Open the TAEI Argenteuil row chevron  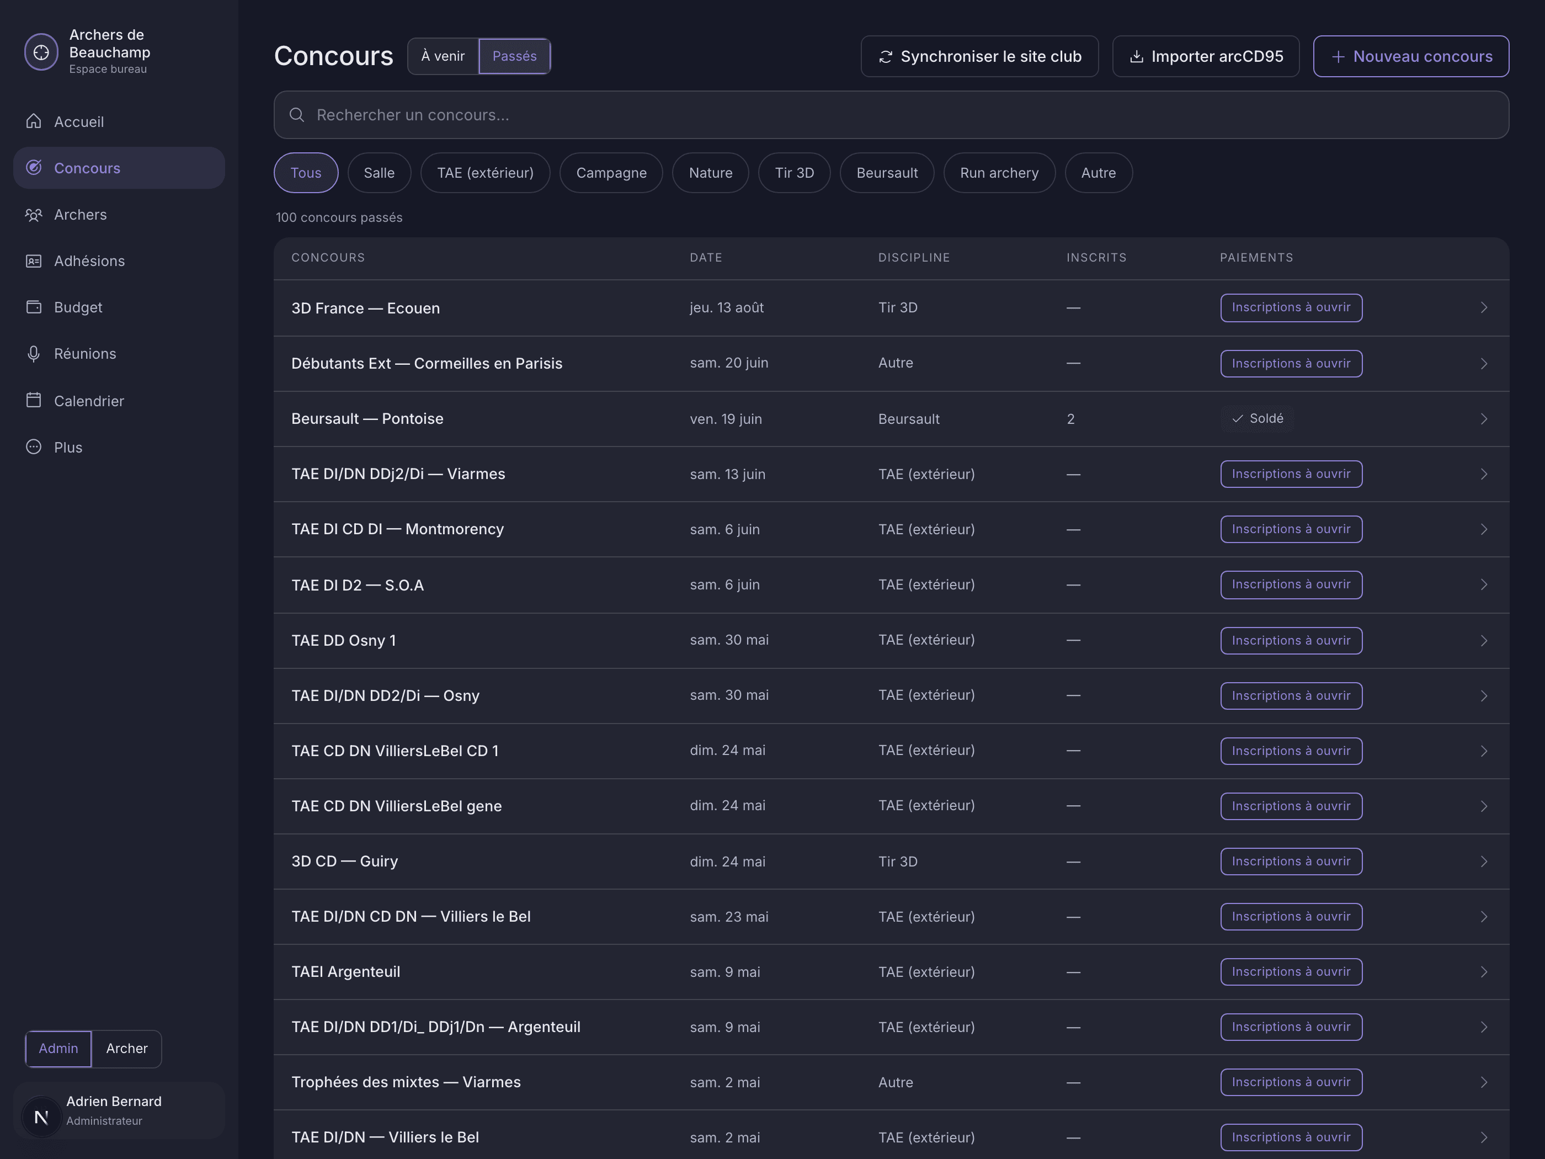1484,972
